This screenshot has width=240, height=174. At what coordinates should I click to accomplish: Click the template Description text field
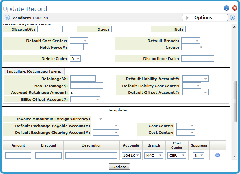point(91,155)
